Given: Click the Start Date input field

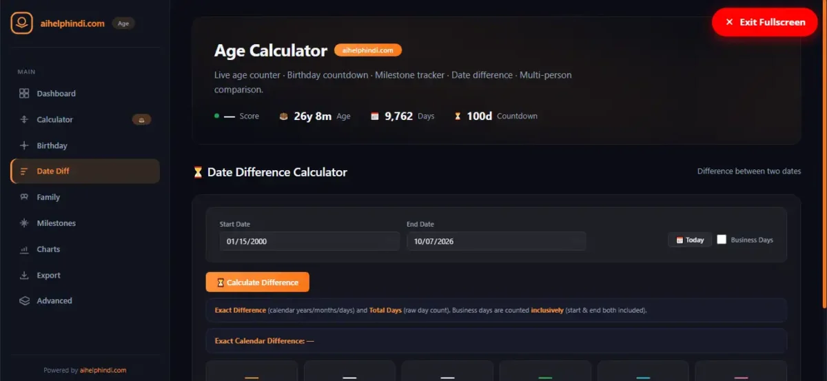Looking at the screenshot, I should [x=309, y=241].
